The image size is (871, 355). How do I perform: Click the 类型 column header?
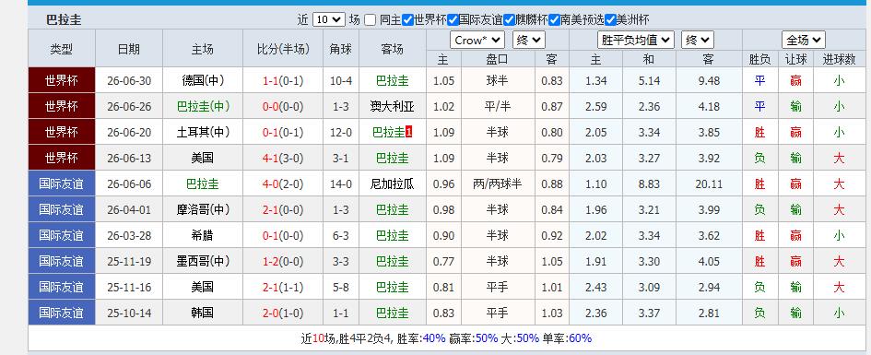[x=62, y=49]
